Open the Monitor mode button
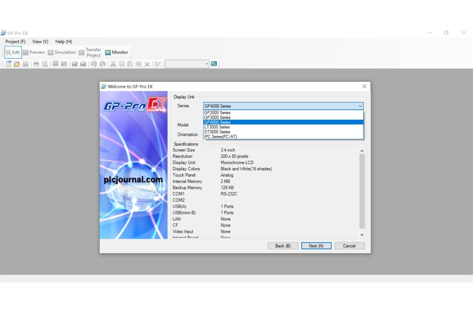 pyautogui.click(x=116, y=52)
